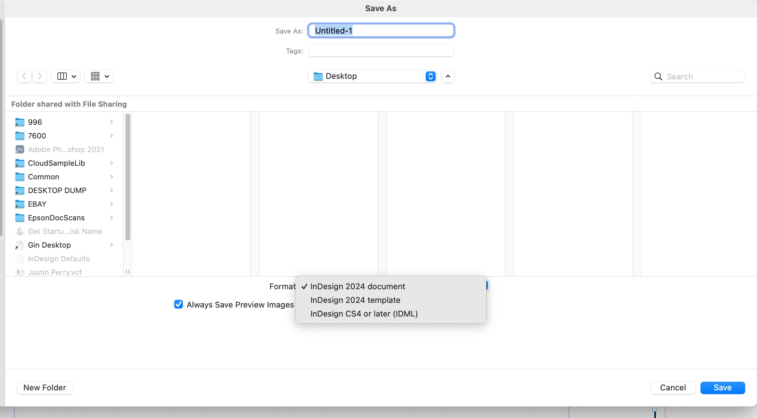Screen dimensions: 757x418
Task: Open the Desktop location dropdown
Action: click(x=372, y=76)
